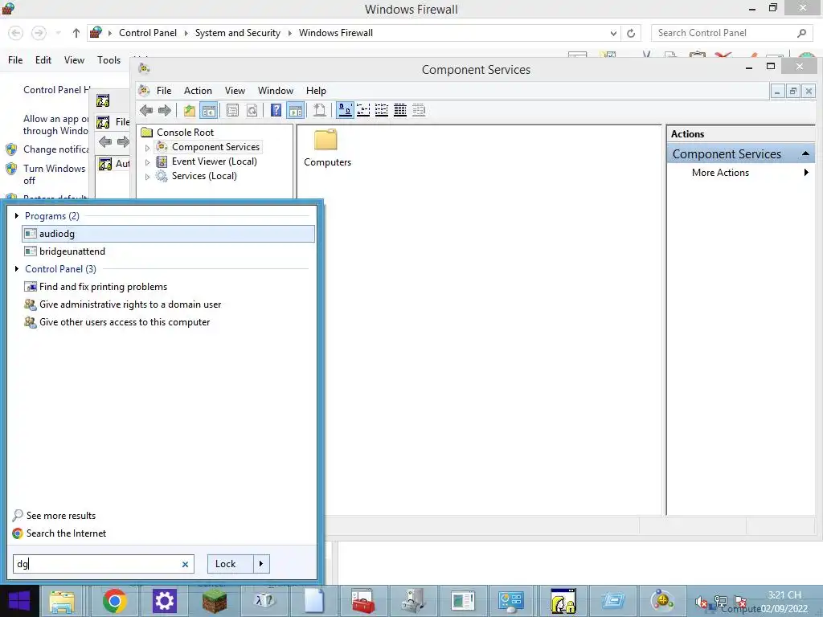Select the List view toolbar button
The image size is (823, 617).
tap(382, 110)
